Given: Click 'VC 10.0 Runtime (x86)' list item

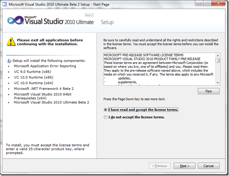Looking at the screenshot, I should (x=33, y=77).
